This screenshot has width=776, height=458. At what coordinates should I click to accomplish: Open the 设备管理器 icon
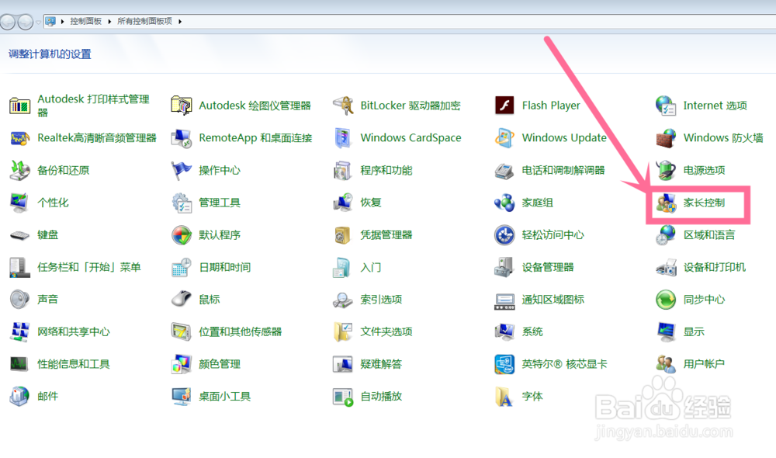click(504, 267)
